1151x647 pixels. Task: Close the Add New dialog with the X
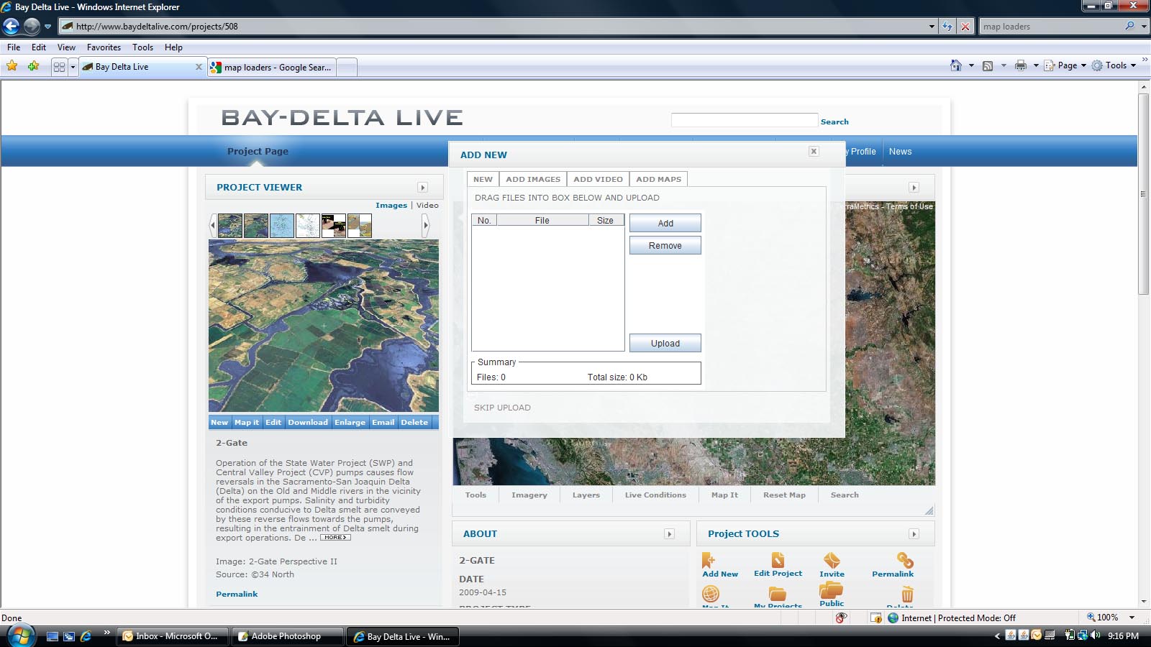click(x=814, y=151)
